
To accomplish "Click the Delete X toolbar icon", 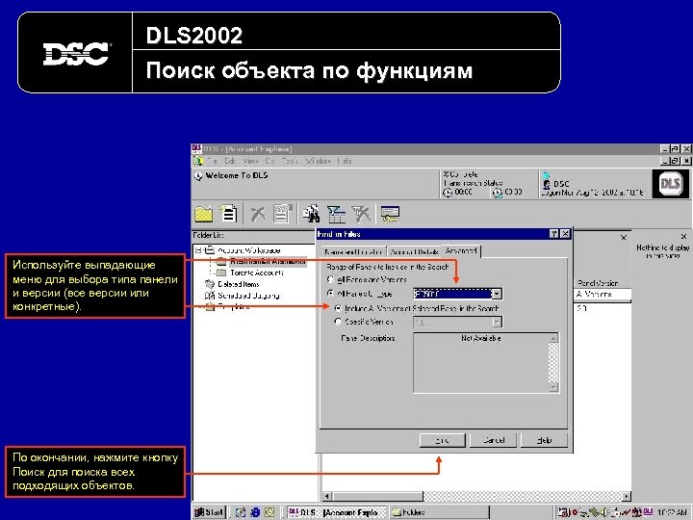I will point(258,215).
